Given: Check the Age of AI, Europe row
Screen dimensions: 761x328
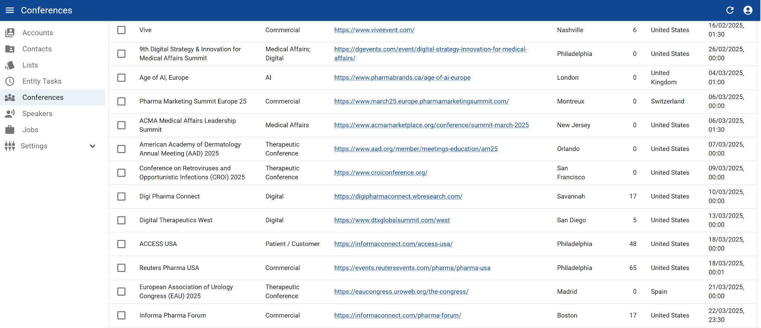Looking at the screenshot, I should 122,78.
